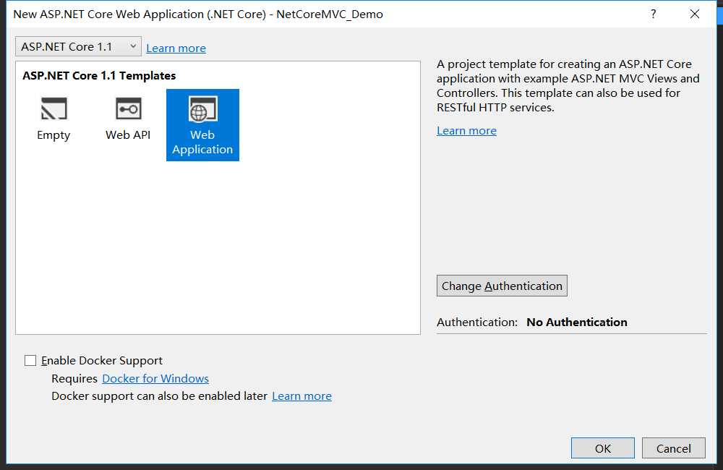Click the Change Authentication button
723x470 pixels.
(x=502, y=286)
